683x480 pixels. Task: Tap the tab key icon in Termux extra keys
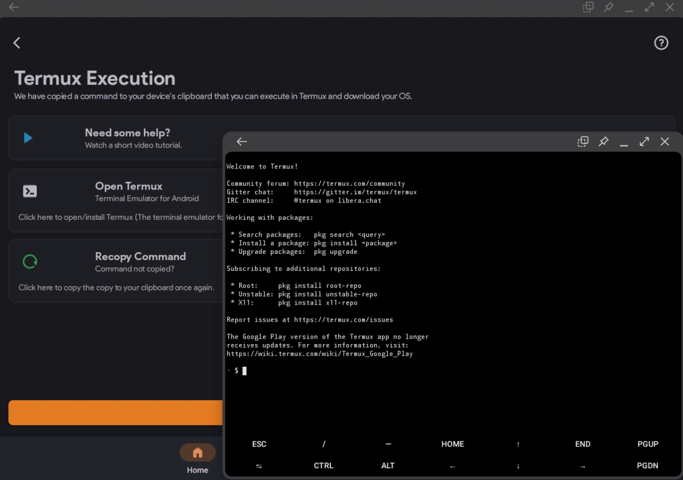pos(259,466)
